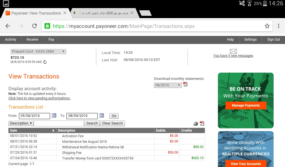285x167 pixels.
Task: Export transactions list as PDF
Action: click(x=202, y=124)
